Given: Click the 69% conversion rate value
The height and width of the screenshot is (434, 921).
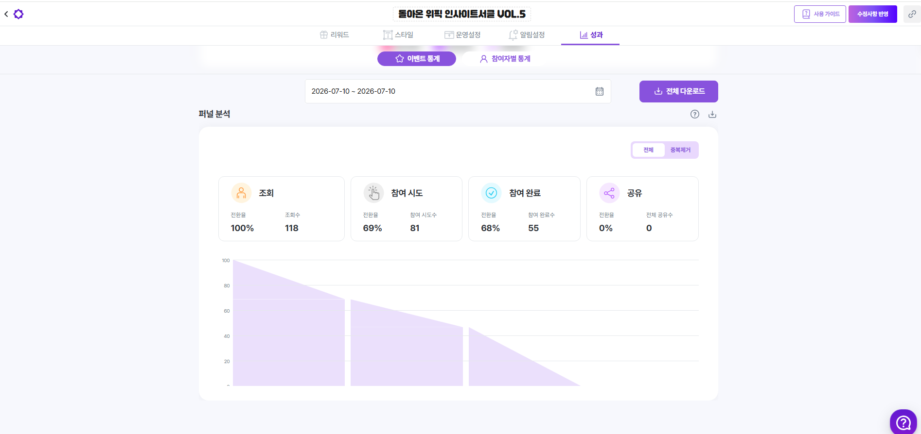Looking at the screenshot, I should (372, 228).
